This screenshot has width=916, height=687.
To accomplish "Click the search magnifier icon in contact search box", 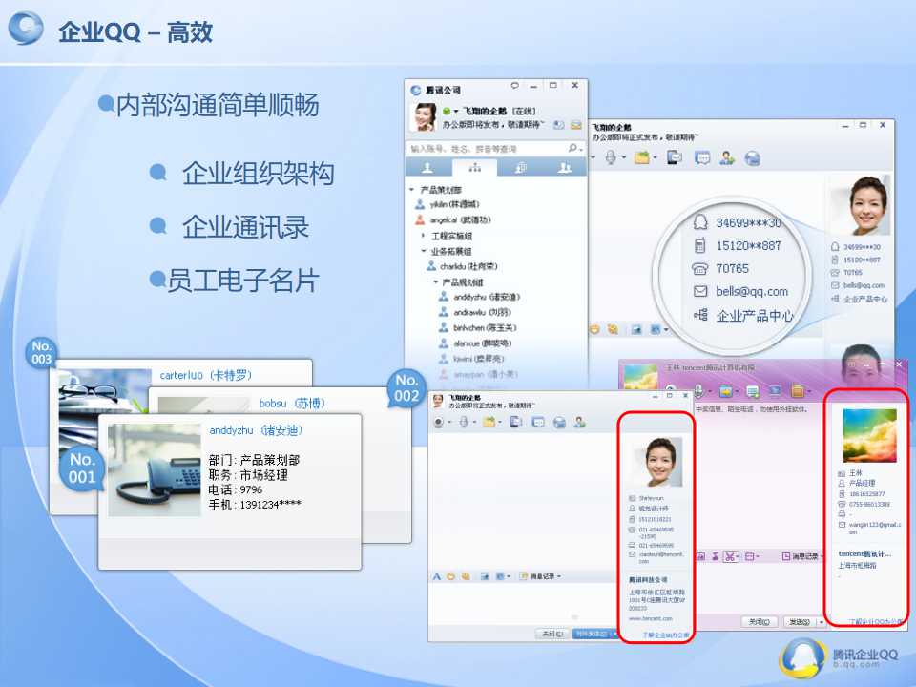I will [572, 148].
